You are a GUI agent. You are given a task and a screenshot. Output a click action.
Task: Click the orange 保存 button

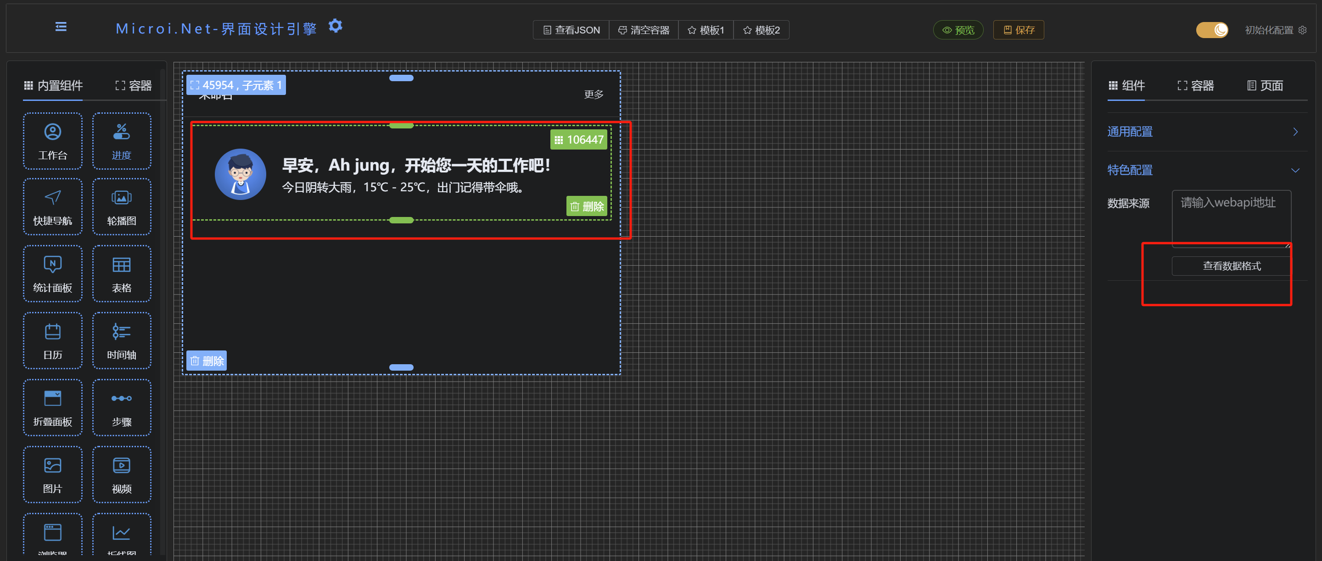coord(1018,30)
